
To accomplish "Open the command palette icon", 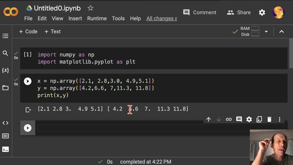I will 5,136.
